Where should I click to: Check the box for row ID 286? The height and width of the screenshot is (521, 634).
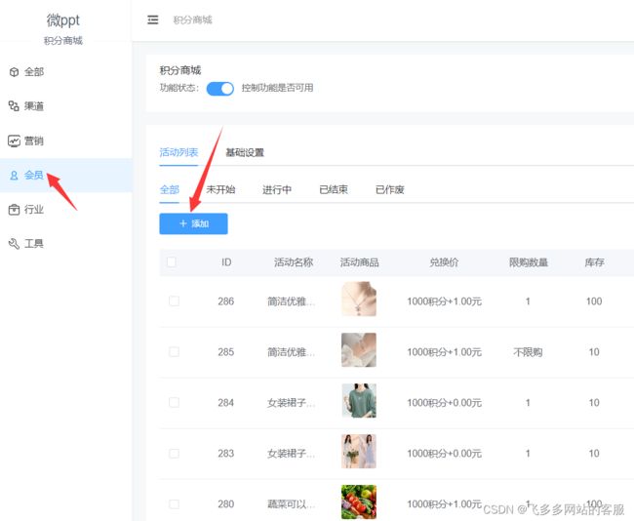(174, 301)
